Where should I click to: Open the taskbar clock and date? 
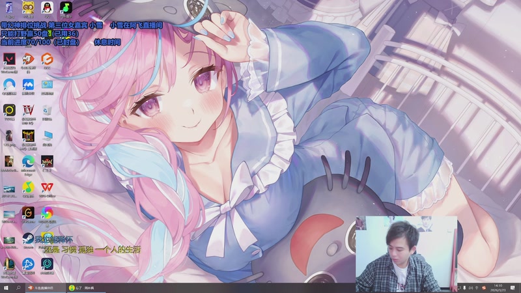pyautogui.click(x=498, y=288)
